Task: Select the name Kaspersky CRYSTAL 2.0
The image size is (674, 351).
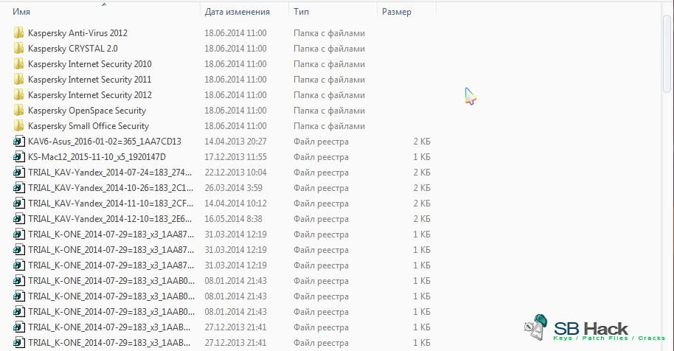Action: (73, 49)
